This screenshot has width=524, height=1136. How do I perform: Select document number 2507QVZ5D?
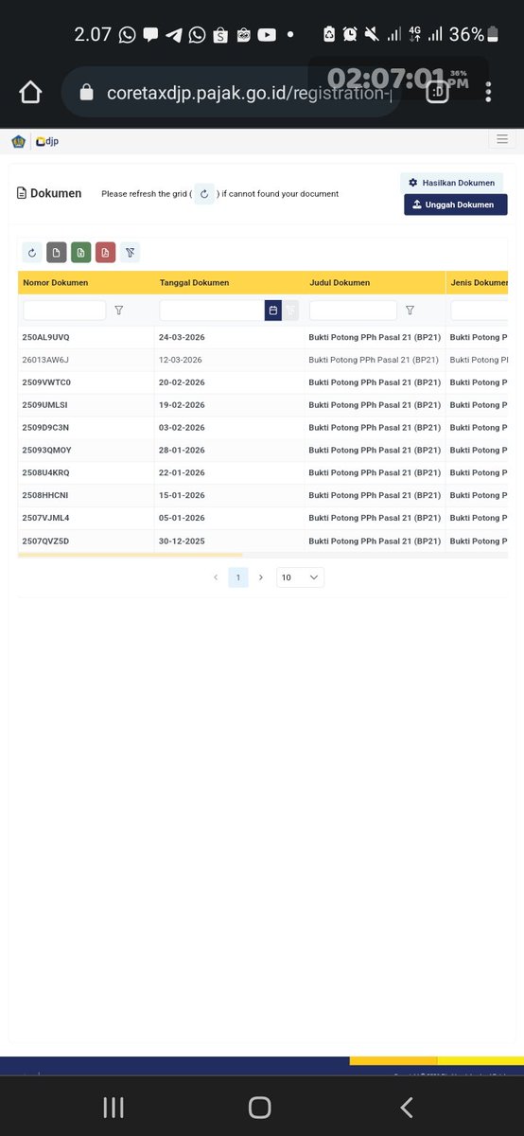[x=45, y=541]
